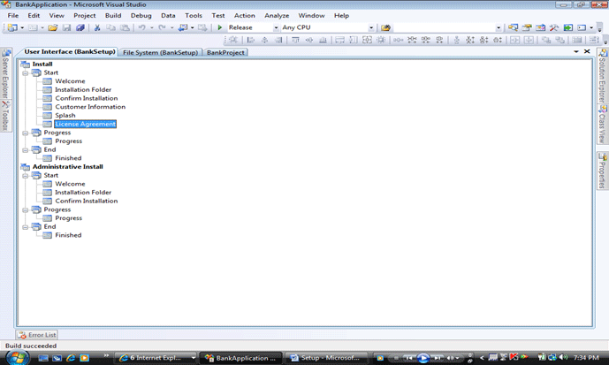Open Toolbox via the wrench icon
The image size is (609, 365).
coord(554,27)
